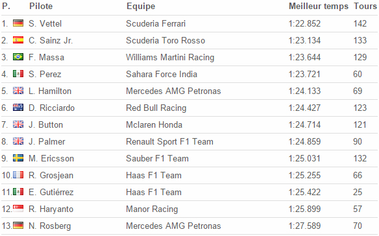The image size is (379, 236).
Task: Click team name Scuderia Toro Rosso
Action: point(165,40)
